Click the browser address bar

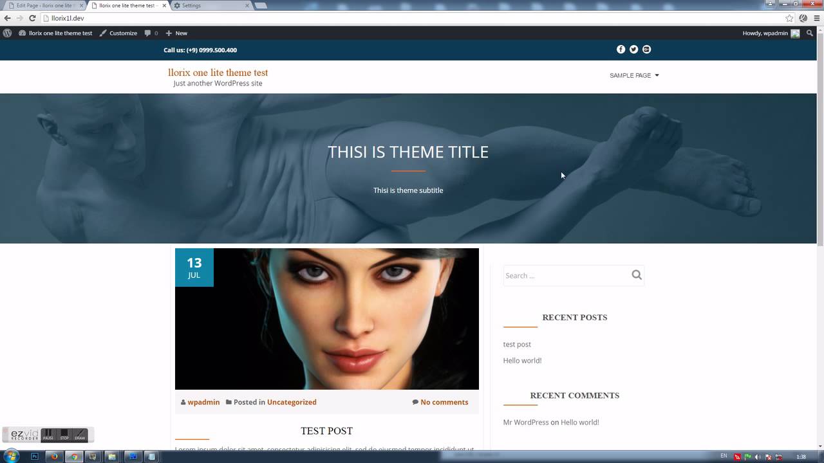pyautogui.click(x=412, y=18)
